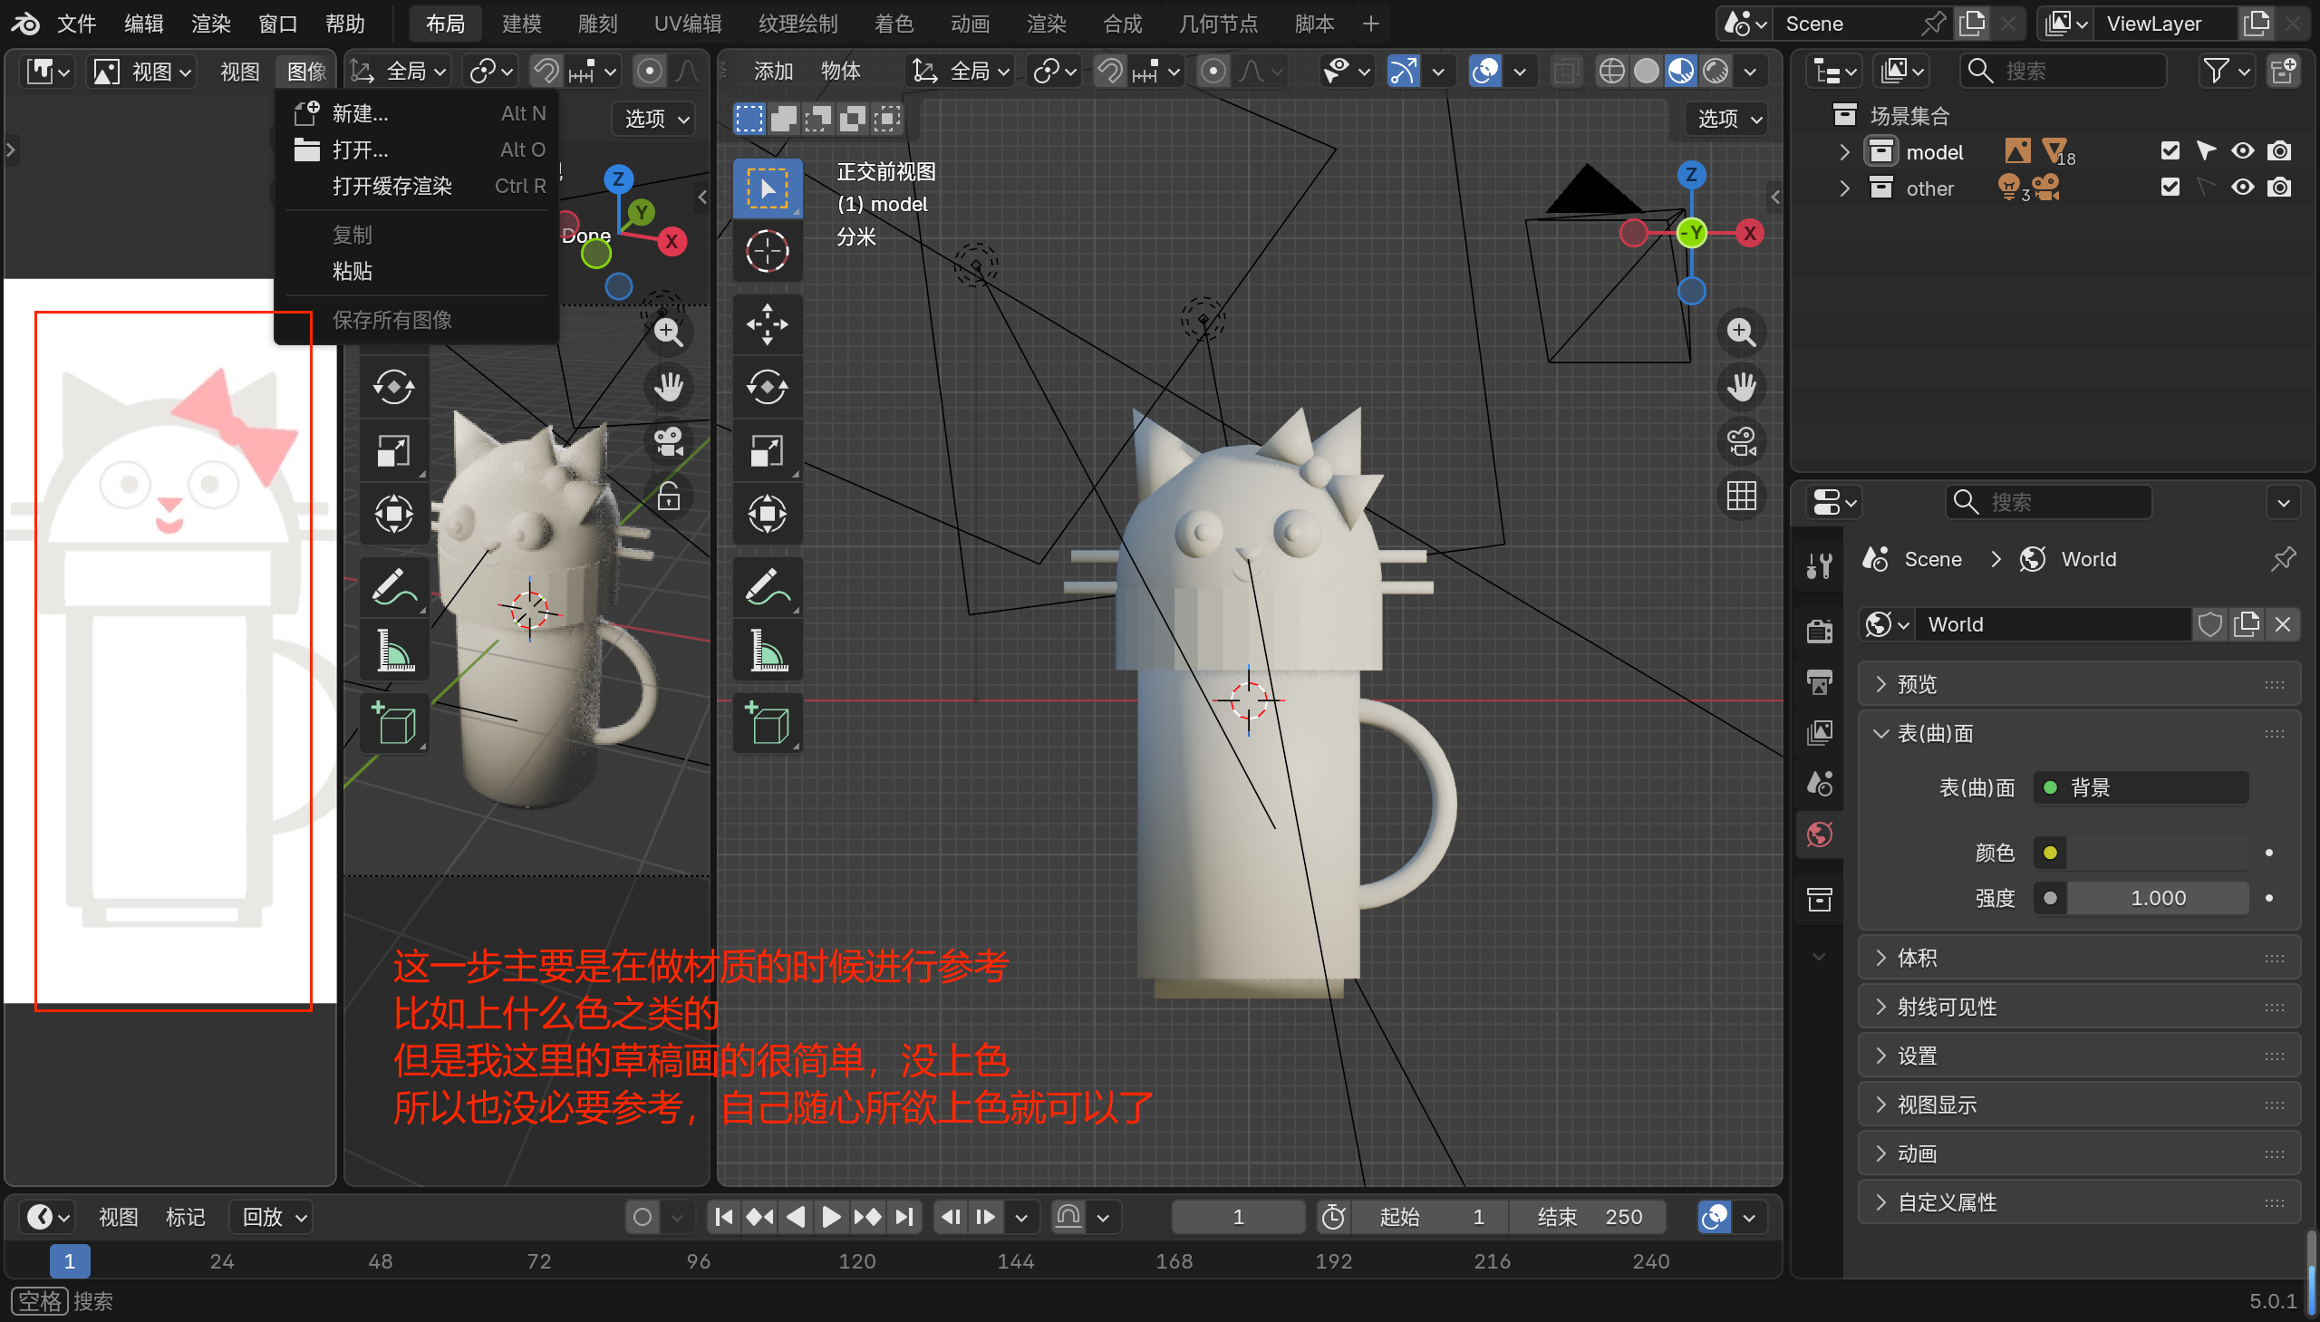Select the Measure tool in main viewport

pos(768,651)
